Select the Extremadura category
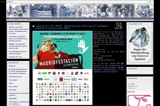The width and height of the screenshot is (160, 106). [x=13, y=80]
